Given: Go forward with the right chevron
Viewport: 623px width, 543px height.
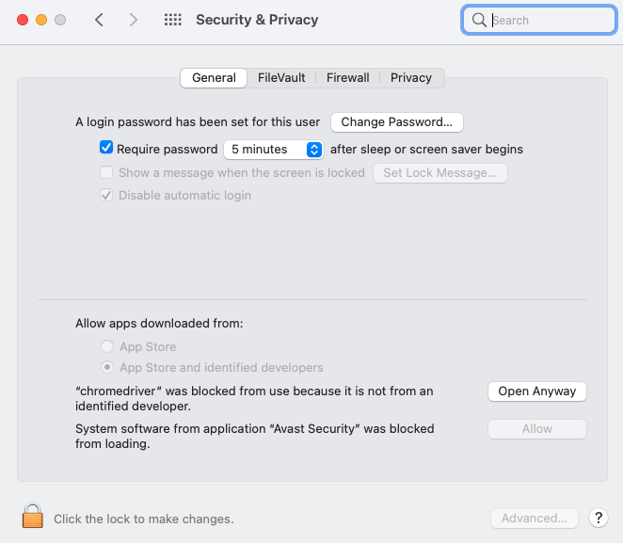Looking at the screenshot, I should point(134,20).
